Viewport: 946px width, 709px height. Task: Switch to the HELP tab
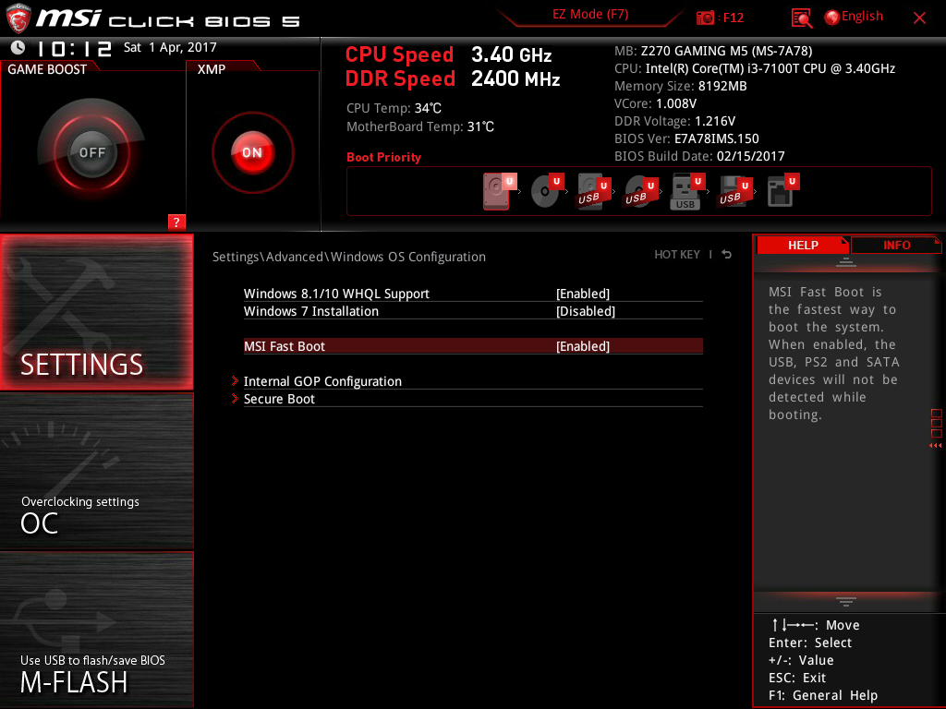803,246
